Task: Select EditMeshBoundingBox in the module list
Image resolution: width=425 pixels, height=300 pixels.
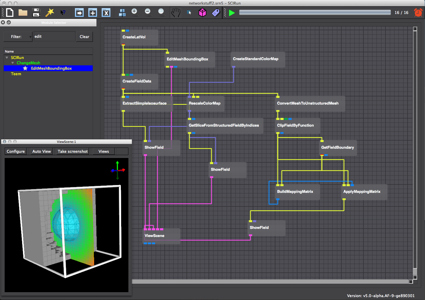Action: pos(48,68)
